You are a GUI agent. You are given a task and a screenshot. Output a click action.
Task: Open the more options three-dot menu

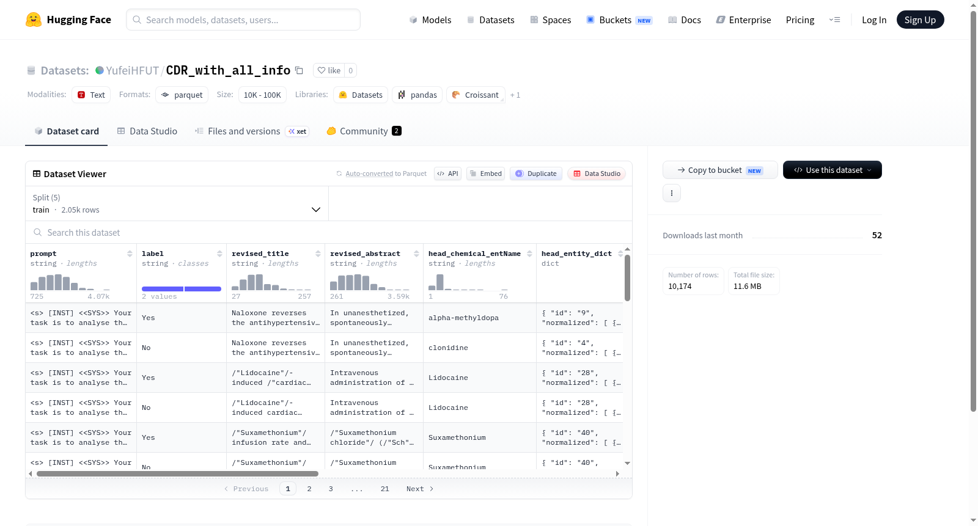(672, 193)
